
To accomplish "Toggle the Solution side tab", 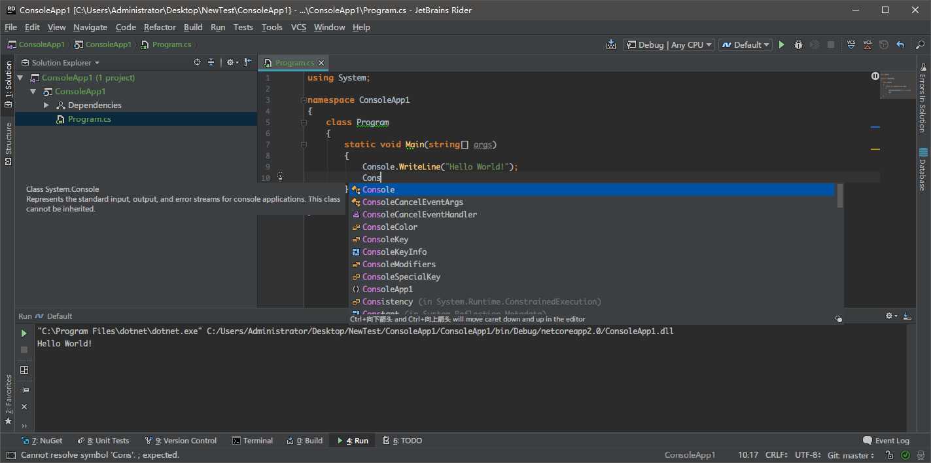I will pyautogui.click(x=9, y=84).
